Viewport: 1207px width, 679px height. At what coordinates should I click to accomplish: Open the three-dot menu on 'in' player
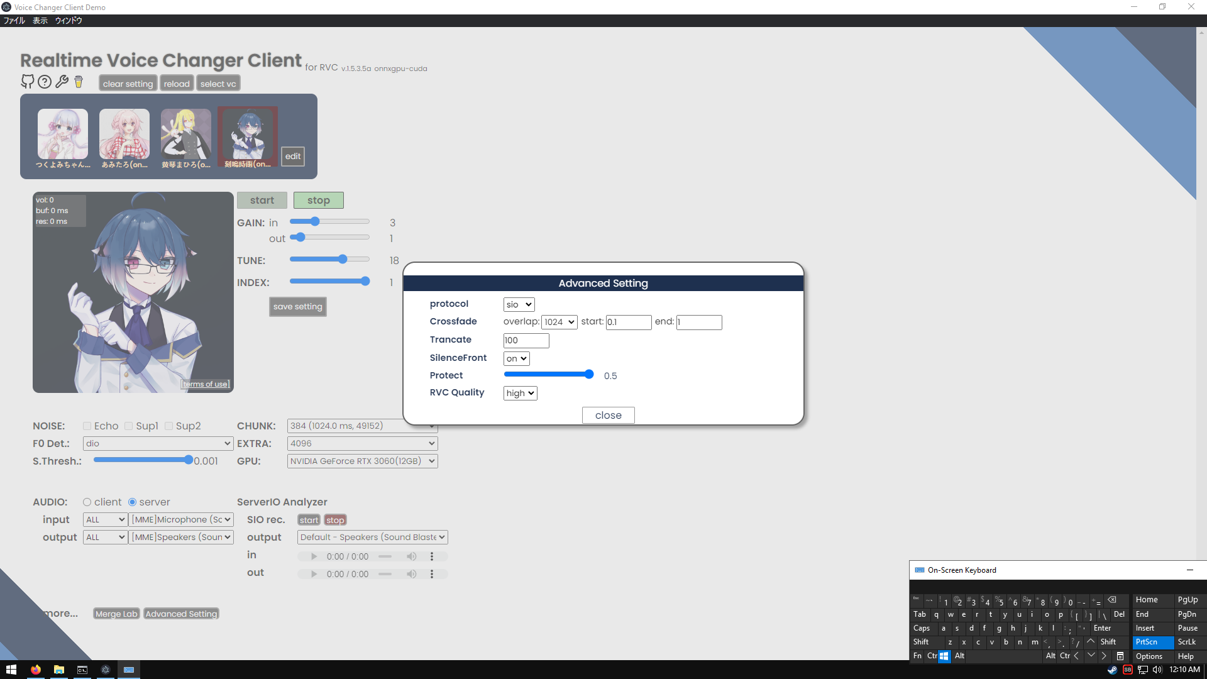(x=431, y=556)
